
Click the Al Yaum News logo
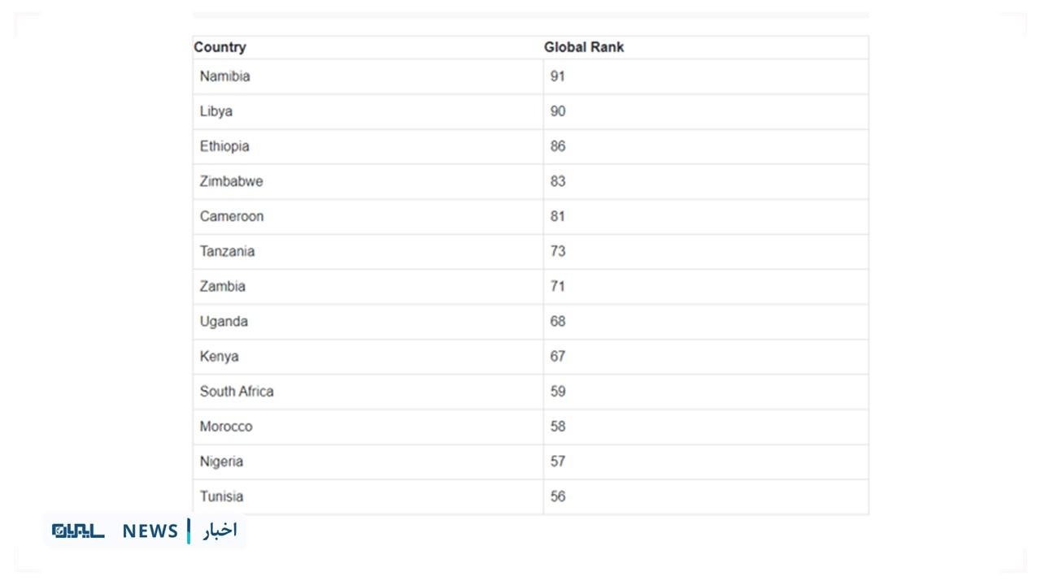click(x=145, y=531)
